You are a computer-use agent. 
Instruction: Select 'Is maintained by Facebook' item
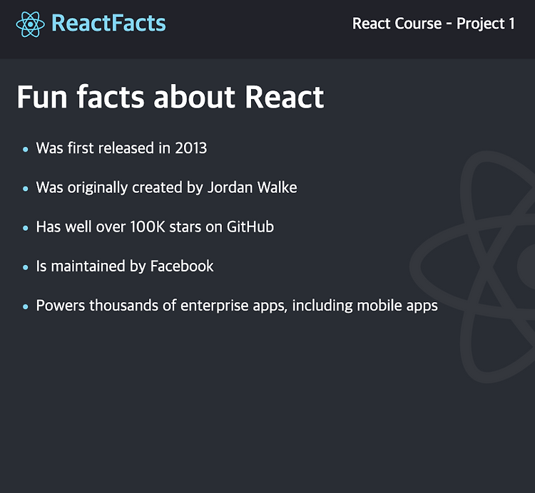click(125, 266)
